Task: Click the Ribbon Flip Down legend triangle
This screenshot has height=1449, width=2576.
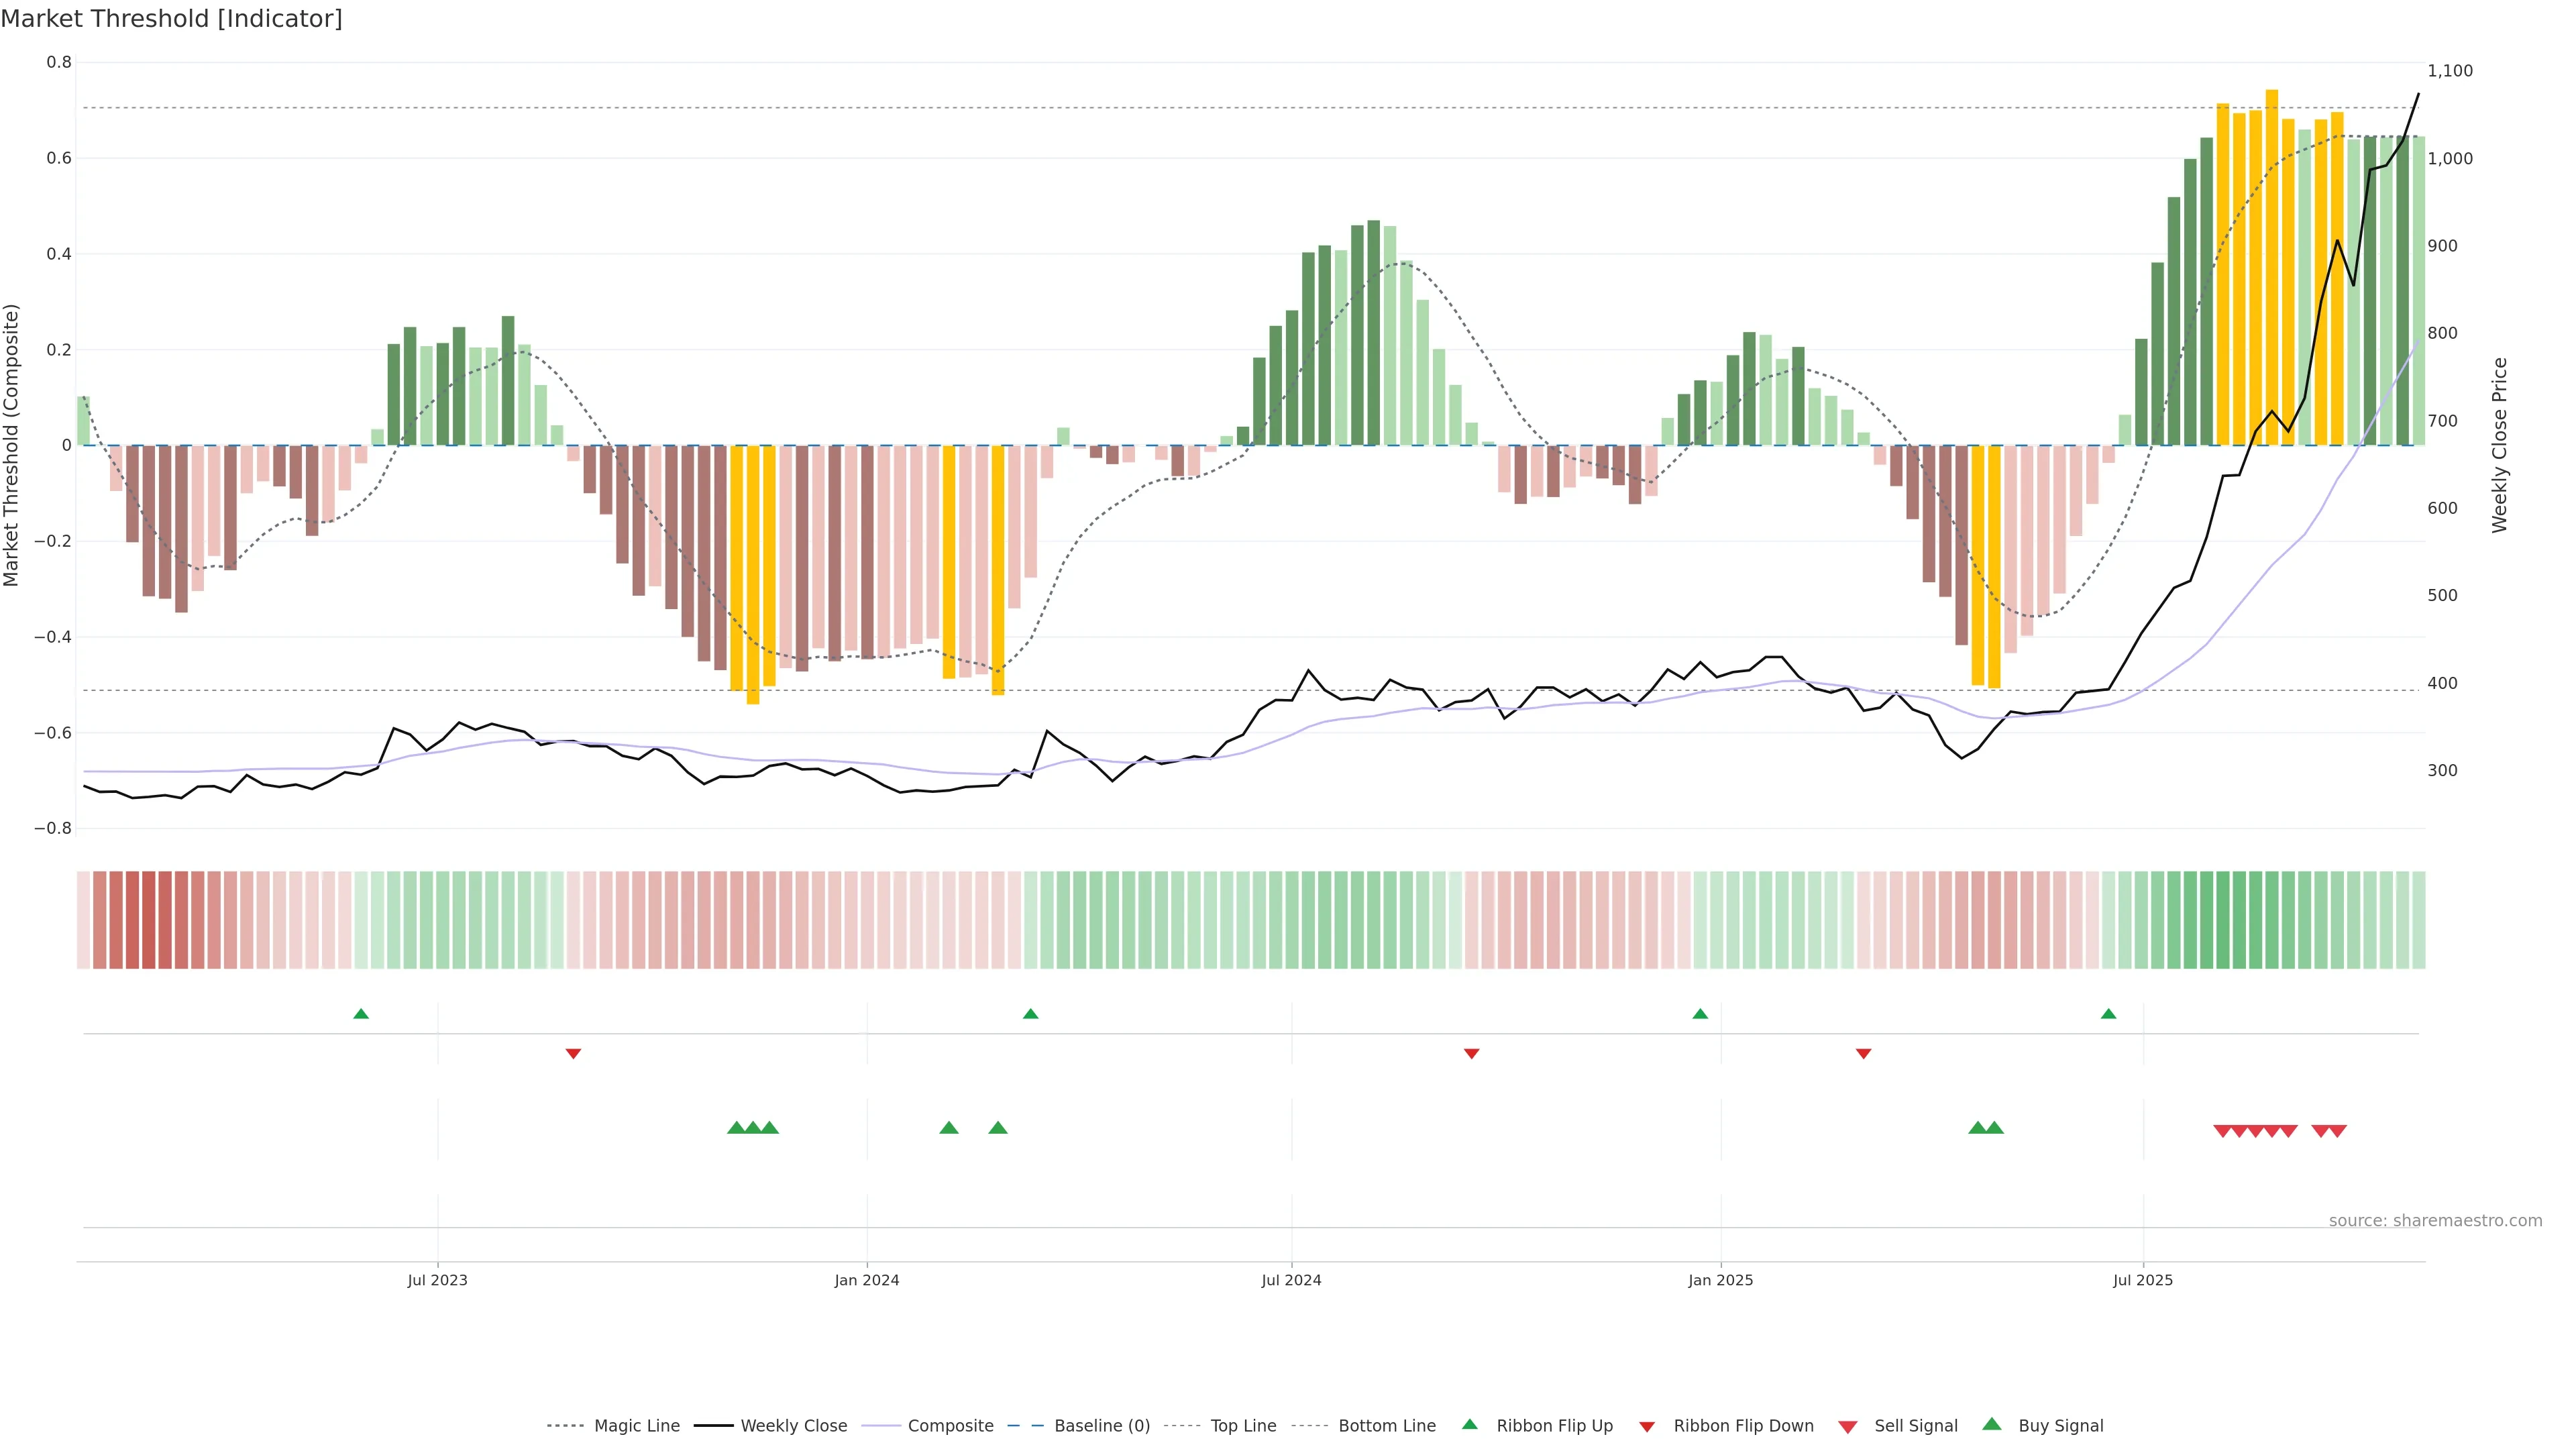Action: [1647, 1426]
